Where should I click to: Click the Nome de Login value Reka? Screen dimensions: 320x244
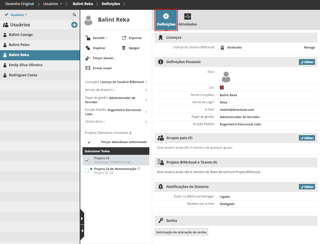coord(223,102)
